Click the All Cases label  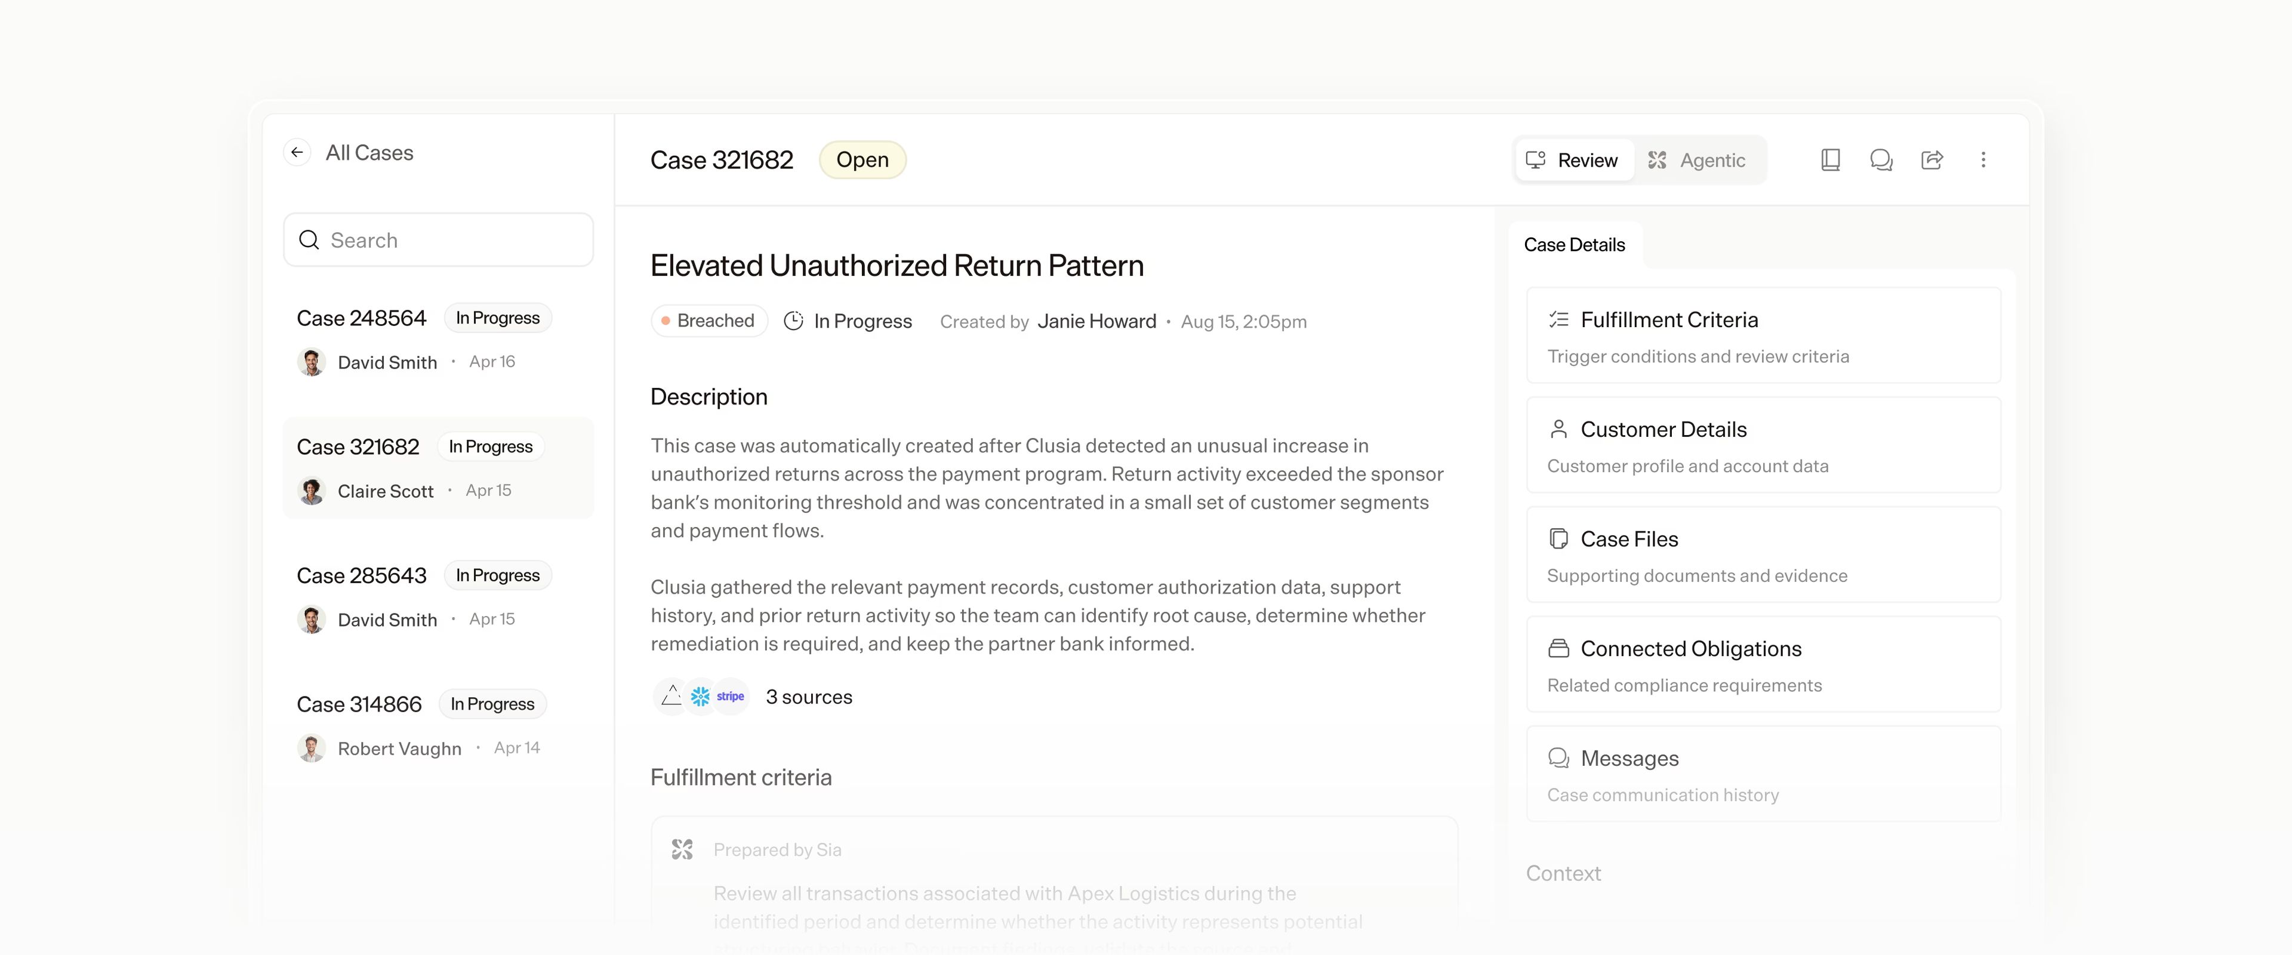(369, 153)
